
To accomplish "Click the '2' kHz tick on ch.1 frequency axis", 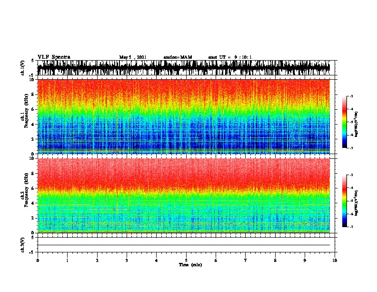I will pyautogui.click(x=33, y=139).
